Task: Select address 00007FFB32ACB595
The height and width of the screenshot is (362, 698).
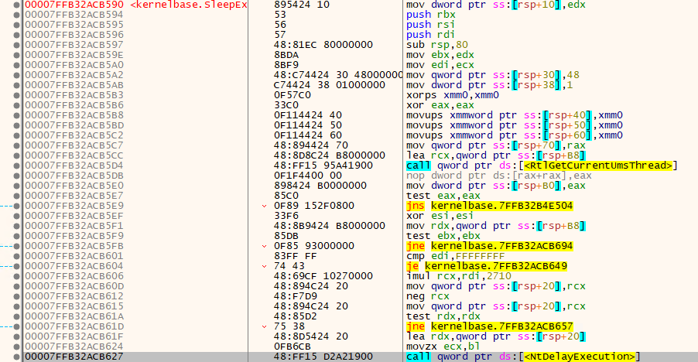Action: click(74, 25)
